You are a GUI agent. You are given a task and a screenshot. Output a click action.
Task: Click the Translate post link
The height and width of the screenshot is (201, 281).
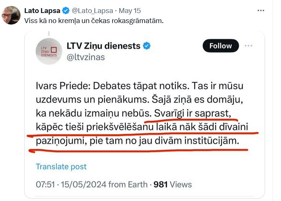click(x=61, y=166)
